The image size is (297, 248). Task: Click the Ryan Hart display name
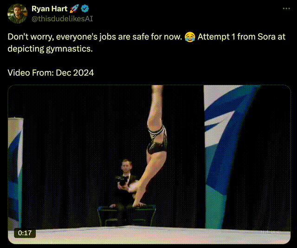click(x=49, y=9)
